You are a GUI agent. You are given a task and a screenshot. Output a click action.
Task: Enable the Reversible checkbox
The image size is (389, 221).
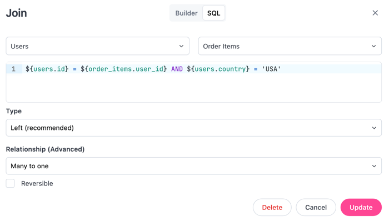pyautogui.click(x=11, y=183)
